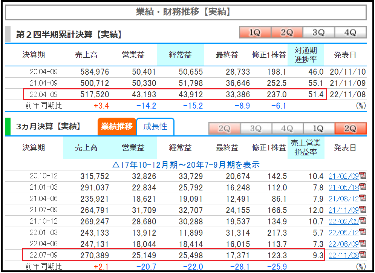Open the 22/08/09 announcement link
The height and width of the screenshot is (273, 375).
tap(344, 244)
